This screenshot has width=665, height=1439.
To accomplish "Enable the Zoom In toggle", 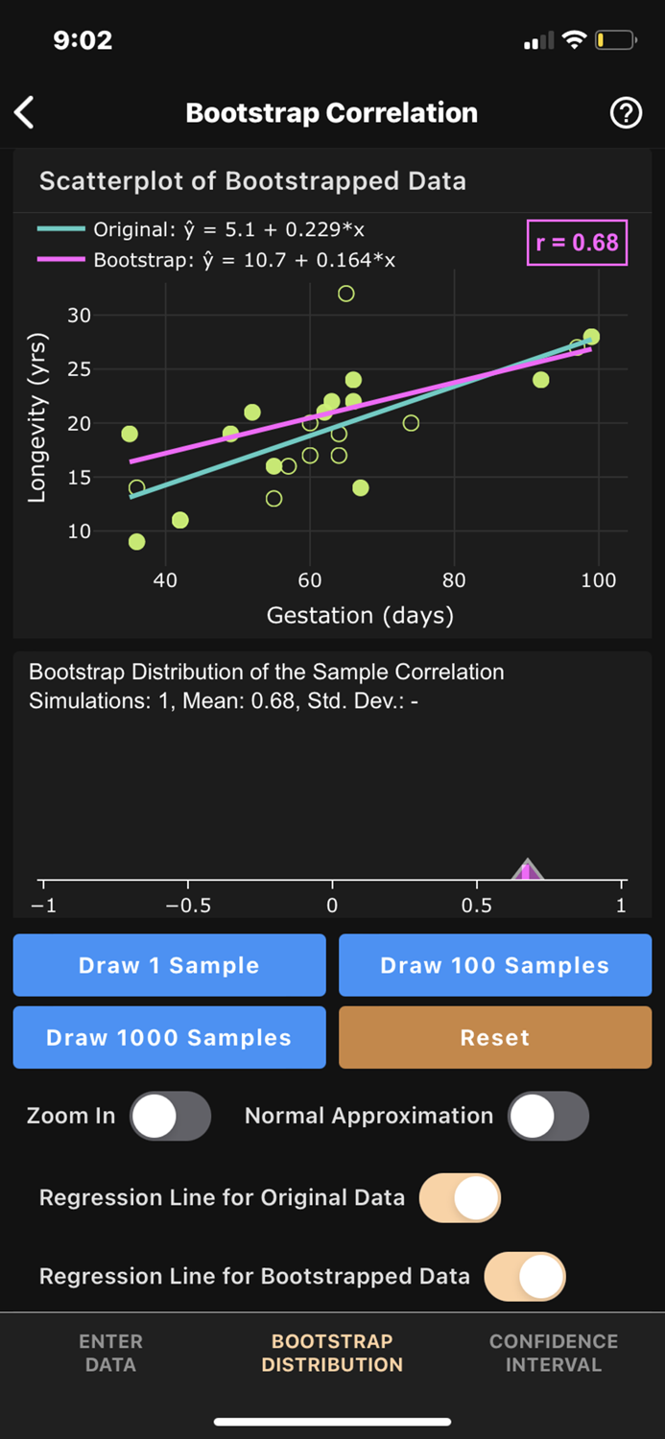I will (171, 1116).
